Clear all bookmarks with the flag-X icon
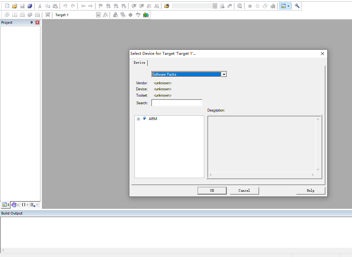 pyautogui.click(x=124, y=6)
